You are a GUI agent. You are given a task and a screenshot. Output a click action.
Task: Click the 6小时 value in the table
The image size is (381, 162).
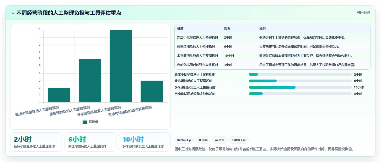point(228,47)
